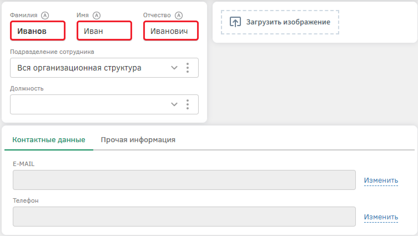This screenshot has height=236, width=418.
Task: Expand the Должность dropdown chevron
Action: (174, 104)
